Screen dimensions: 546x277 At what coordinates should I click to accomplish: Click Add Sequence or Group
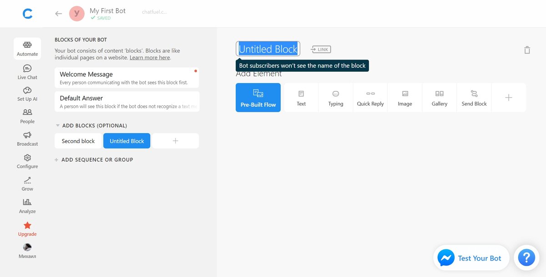tap(94, 160)
